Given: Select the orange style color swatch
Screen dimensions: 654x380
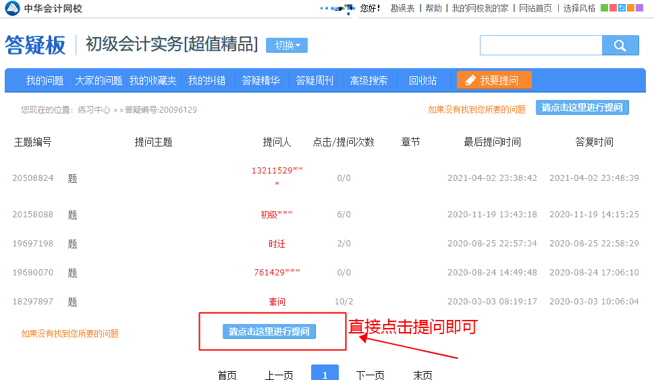Looking at the screenshot, I should point(630,8).
